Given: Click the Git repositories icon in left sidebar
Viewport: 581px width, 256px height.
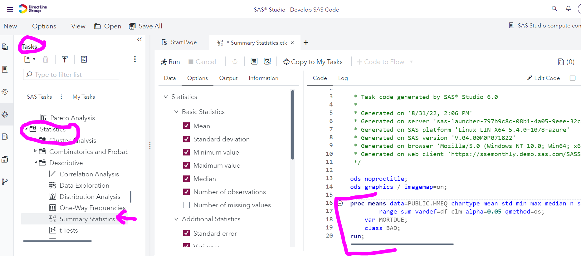Looking at the screenshot, I should click(5, 182).
